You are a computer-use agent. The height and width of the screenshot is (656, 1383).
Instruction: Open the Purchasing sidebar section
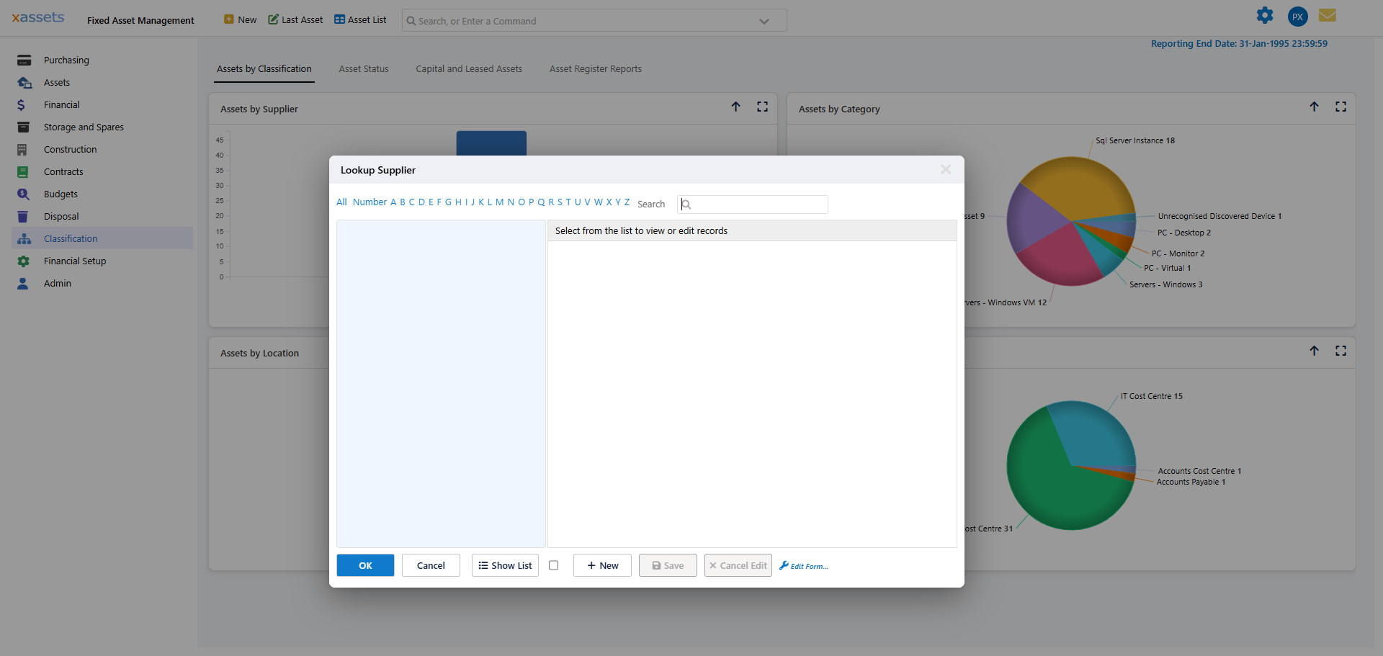point(66,60)
